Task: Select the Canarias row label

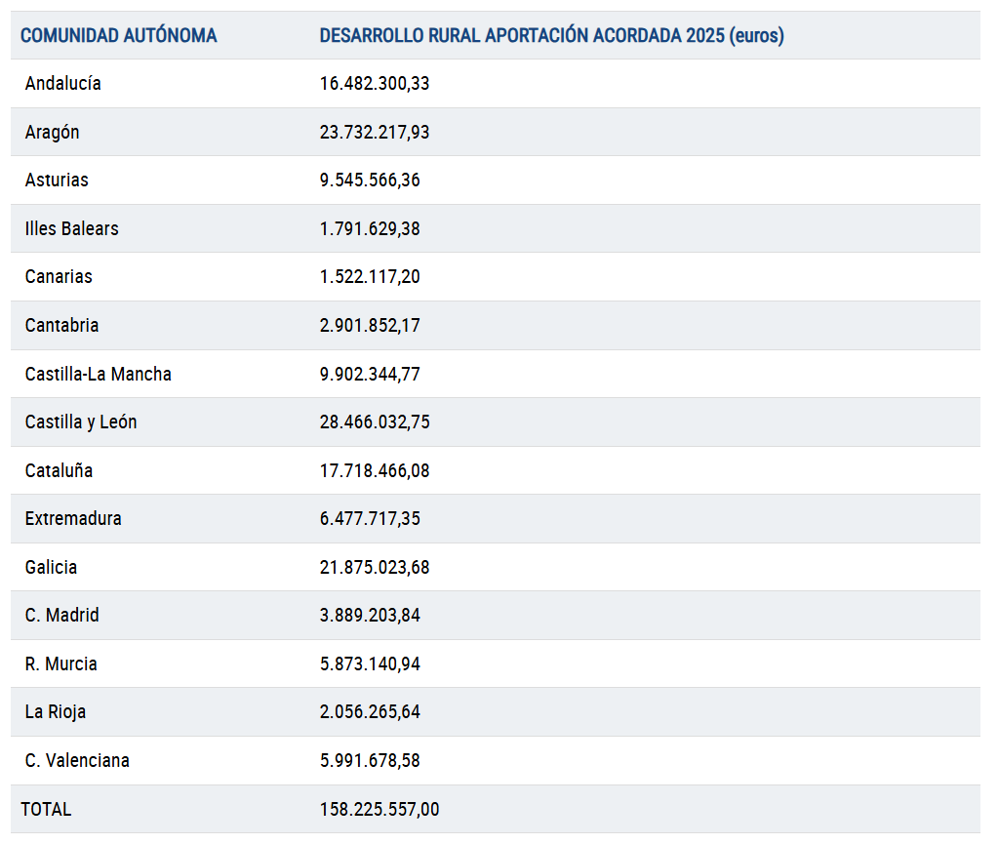Action: point(59,277)
